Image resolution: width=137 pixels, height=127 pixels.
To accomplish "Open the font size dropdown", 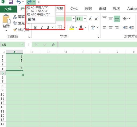I will point(85,19).
